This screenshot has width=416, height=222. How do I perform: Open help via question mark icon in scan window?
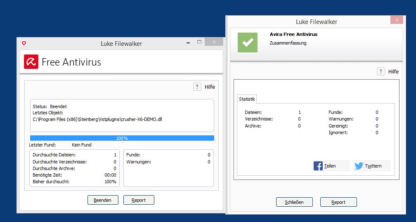click(x=197, y=87)
